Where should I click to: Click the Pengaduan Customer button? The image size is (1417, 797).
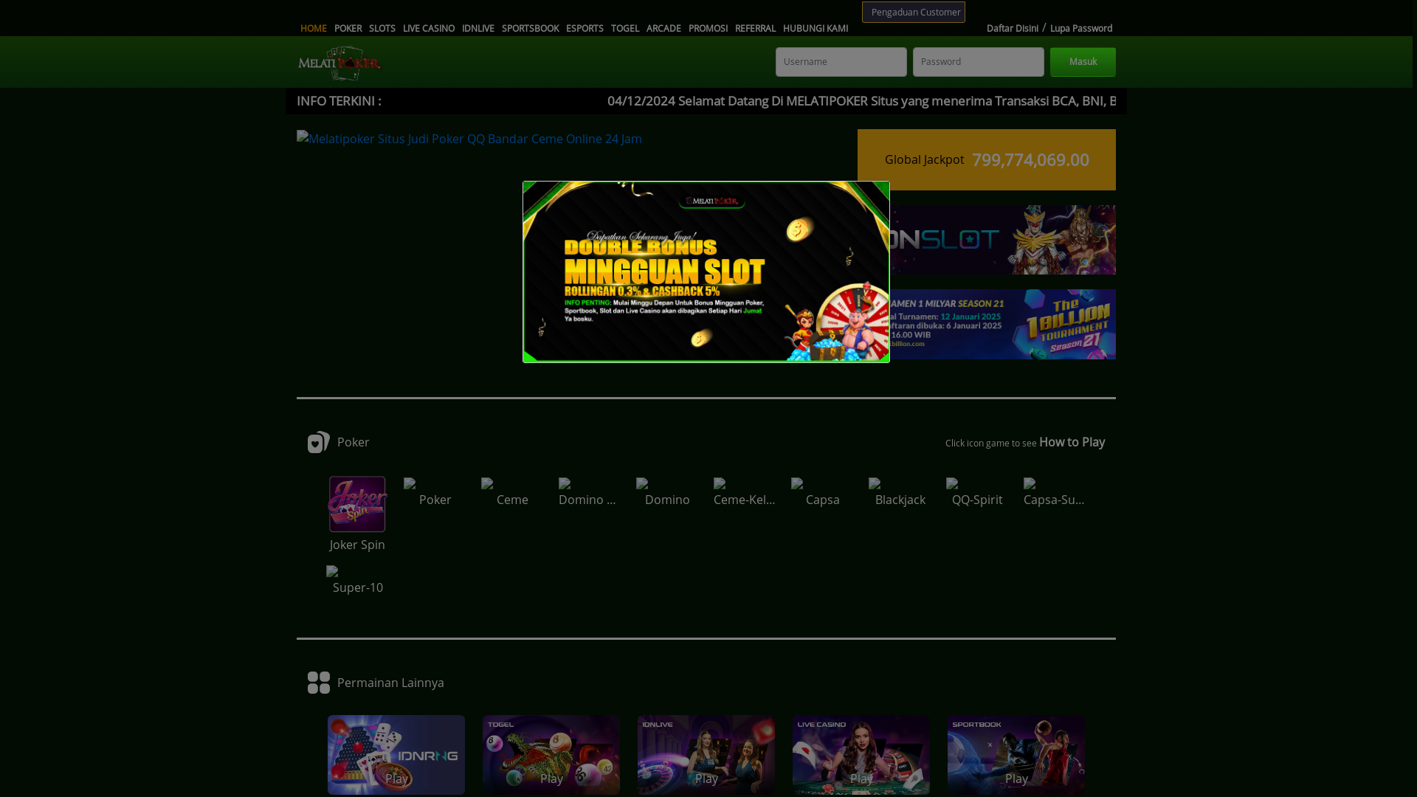pos(913,12)
